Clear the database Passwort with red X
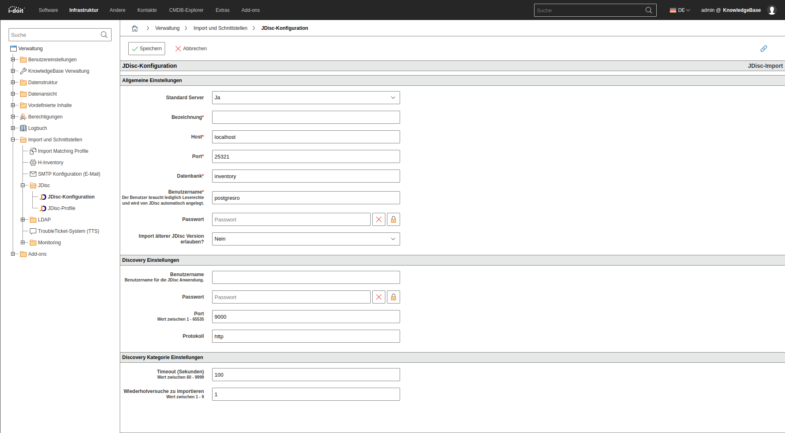Viewport: 785px width, 433px height. click(x=379, y=219)
